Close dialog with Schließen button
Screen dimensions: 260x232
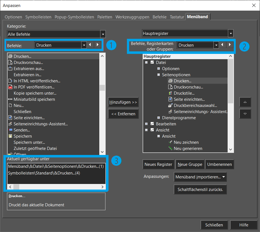[214, 225]
